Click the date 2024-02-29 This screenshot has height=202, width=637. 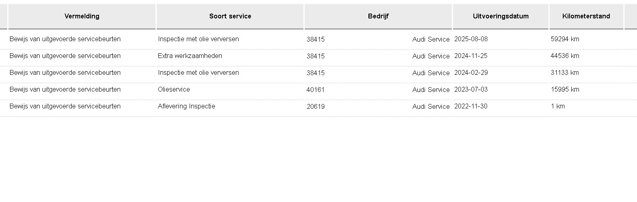471,73
